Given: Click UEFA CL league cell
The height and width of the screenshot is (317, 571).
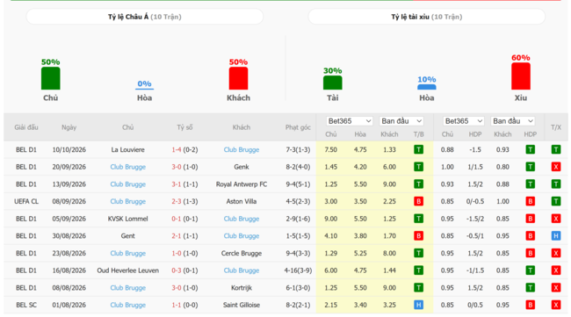Looking at the screenshot, I should (x=26, y=201).
